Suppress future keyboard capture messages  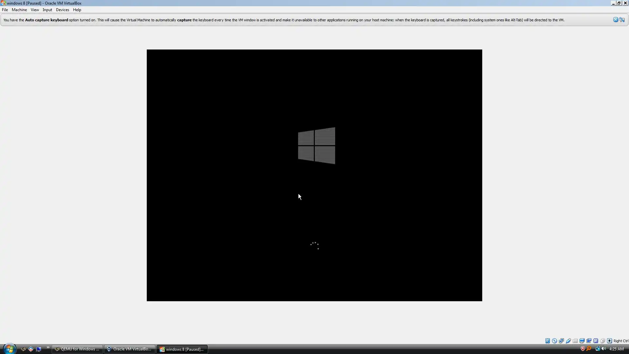[622, 20]
